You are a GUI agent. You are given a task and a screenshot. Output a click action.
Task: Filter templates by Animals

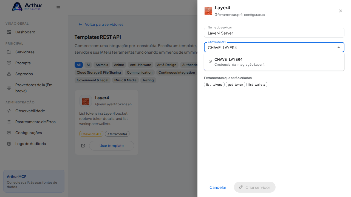pos(102,65)
